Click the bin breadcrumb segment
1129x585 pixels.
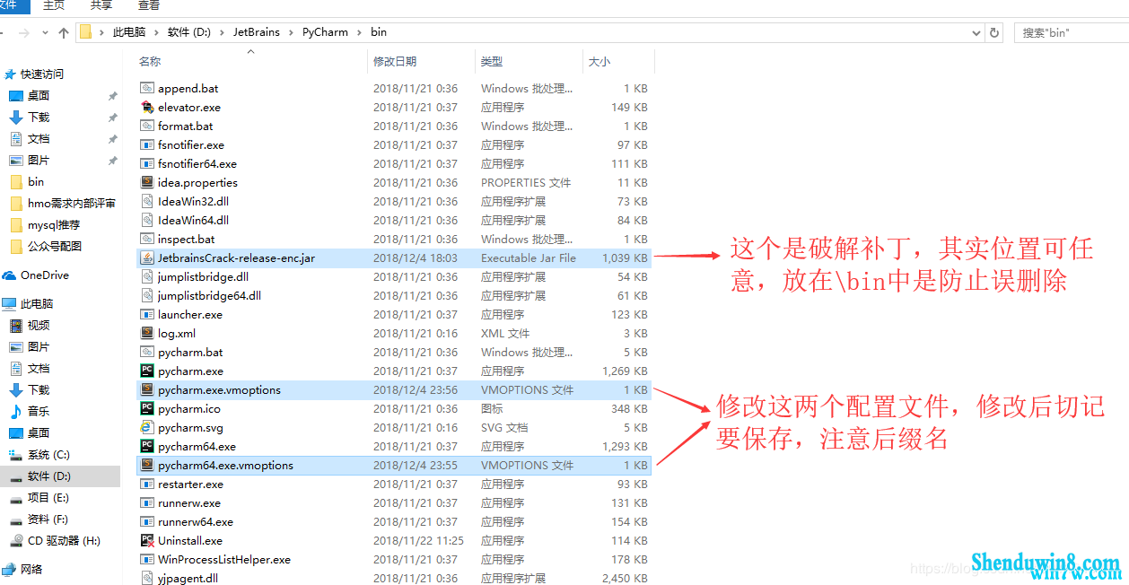click(x=379, y=32)
